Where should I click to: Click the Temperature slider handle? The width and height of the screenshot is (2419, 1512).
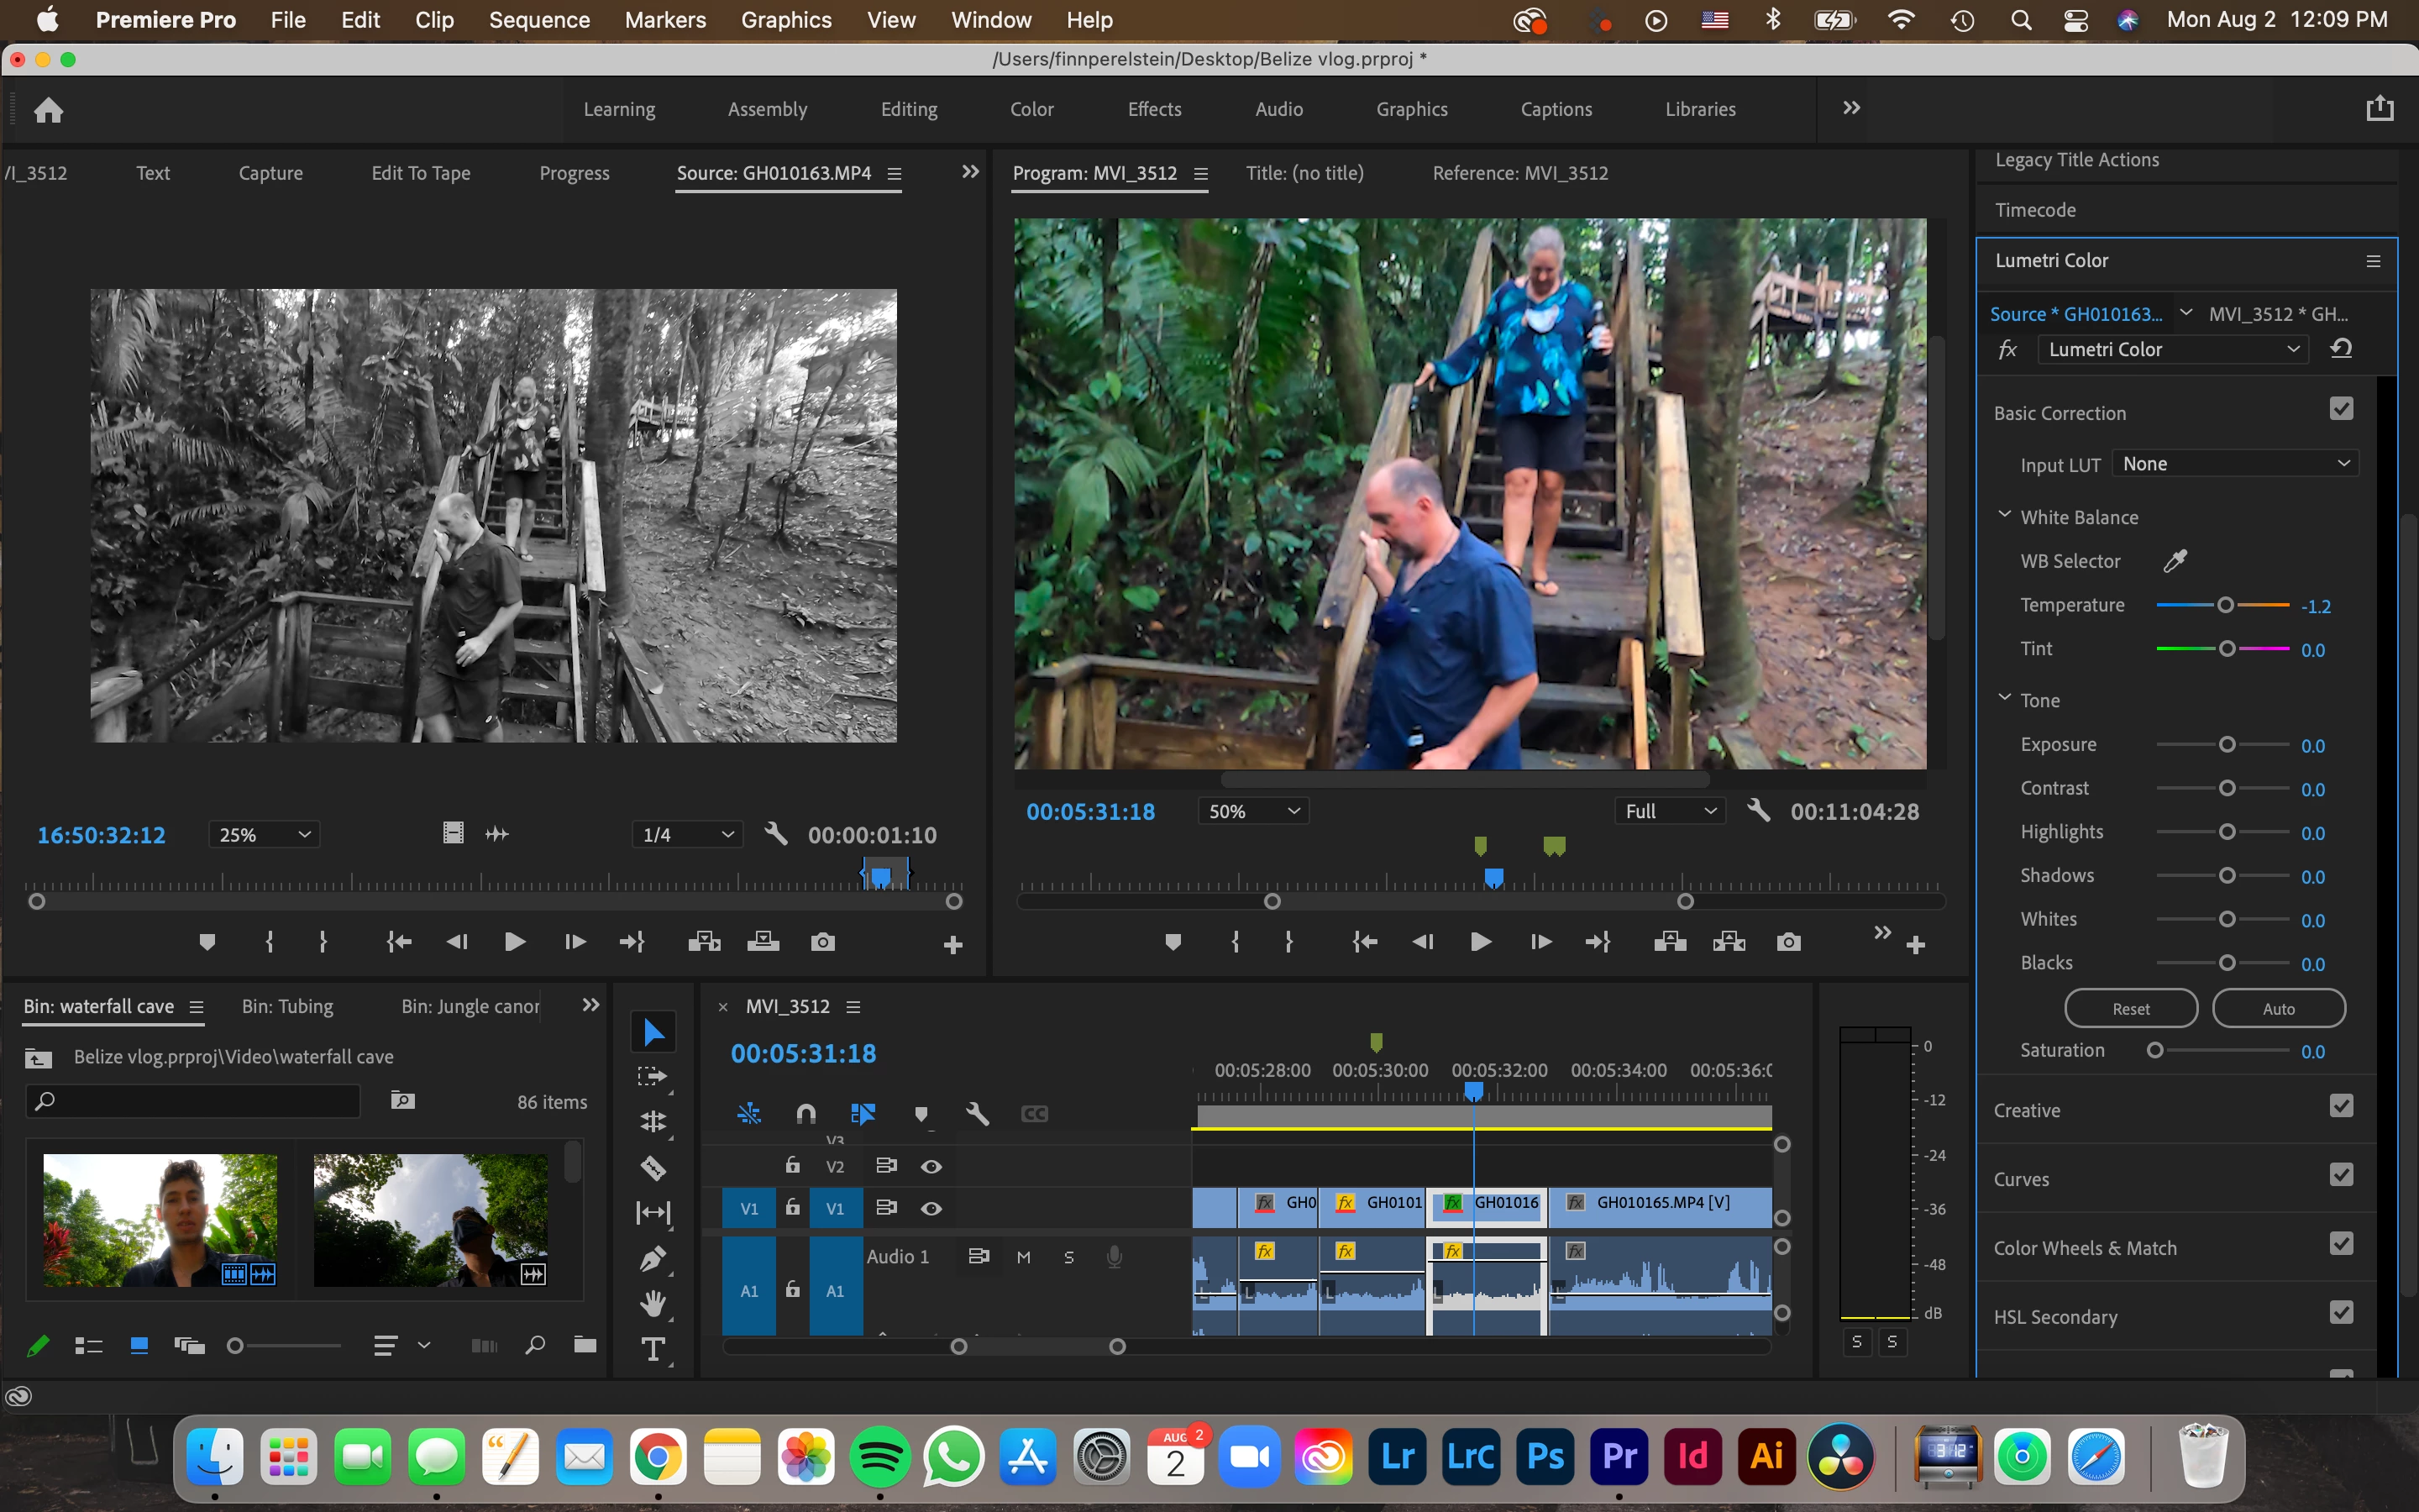pos(2225,605)
